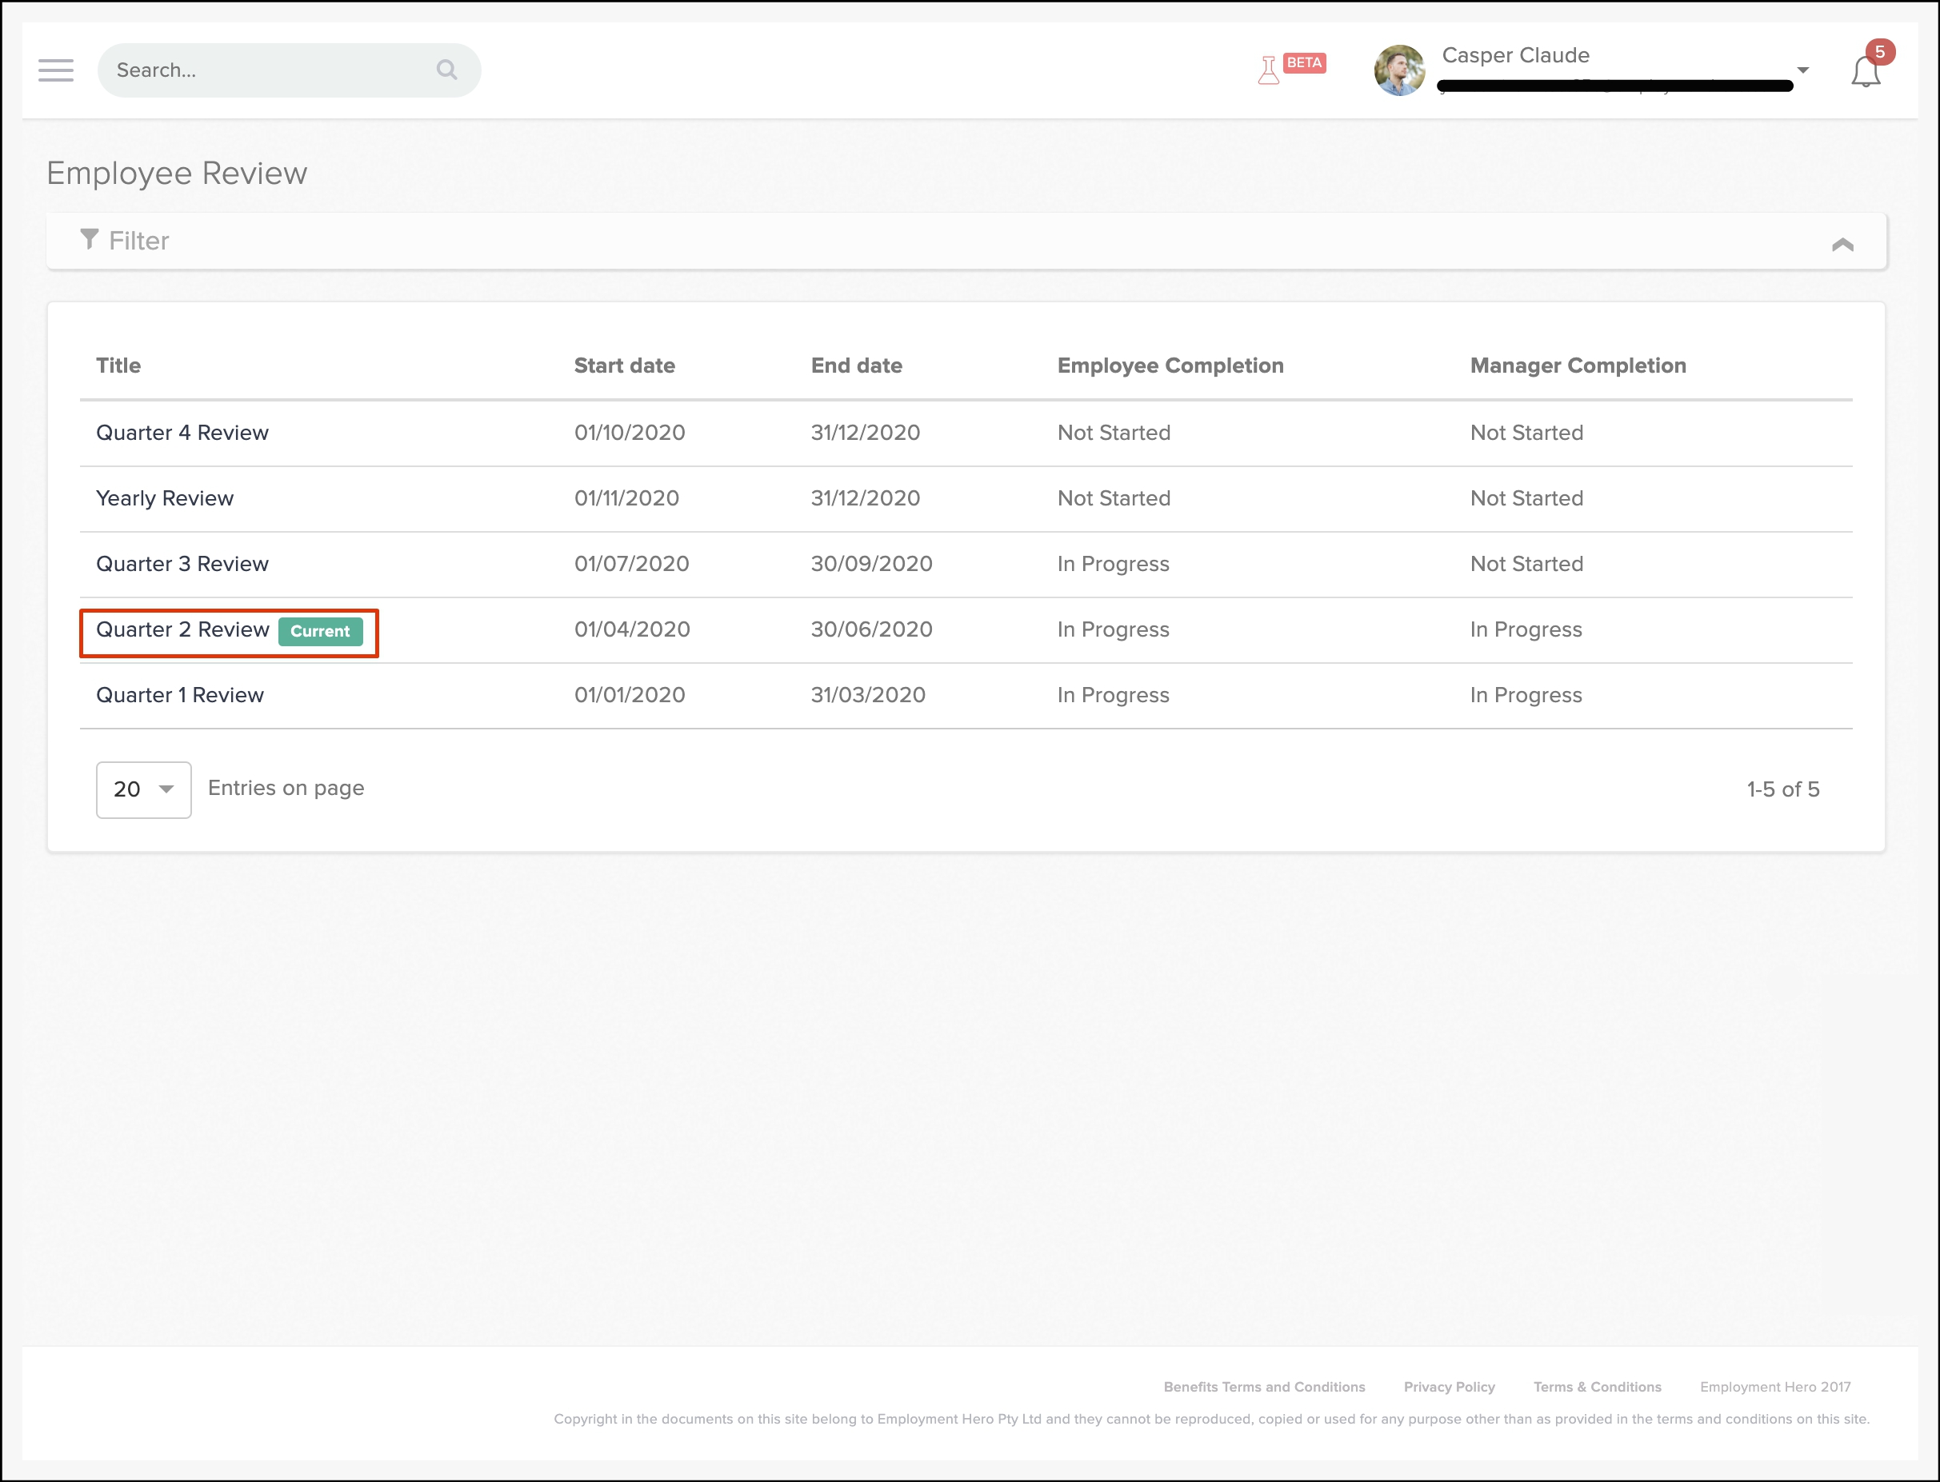Select start date 01/11/2020 cell
This screenshot has height=1482, width=1940.
[x=627, y=498]
